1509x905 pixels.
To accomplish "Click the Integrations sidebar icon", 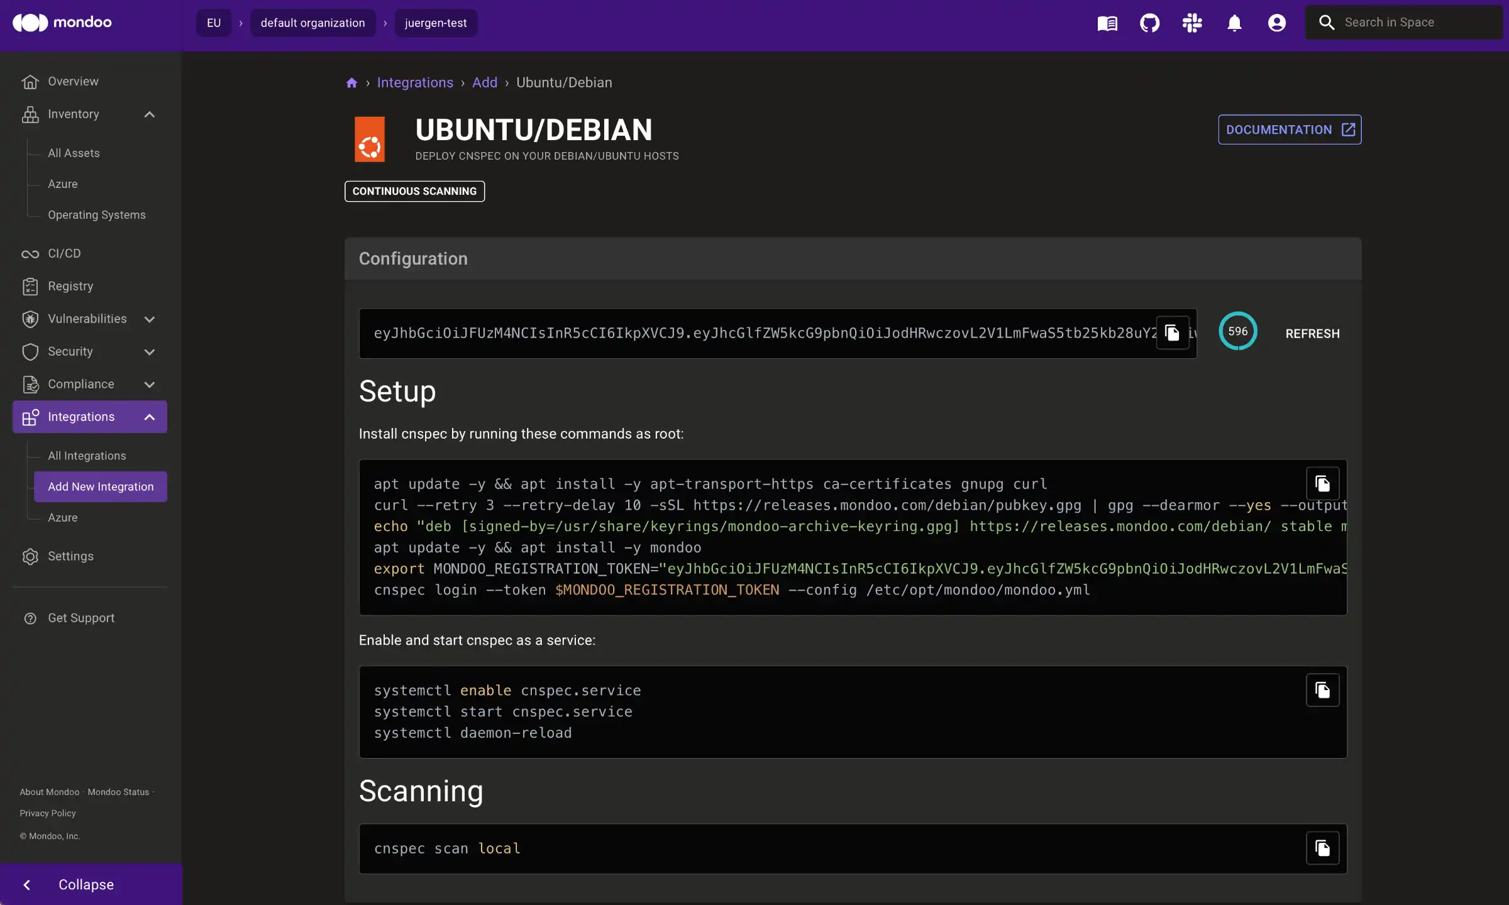I will click(30, 417).
